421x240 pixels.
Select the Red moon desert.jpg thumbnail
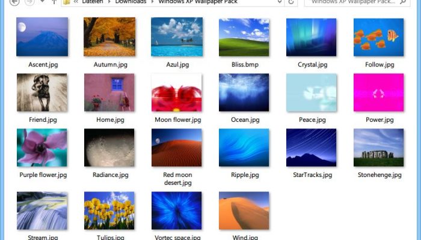(177, 148)
